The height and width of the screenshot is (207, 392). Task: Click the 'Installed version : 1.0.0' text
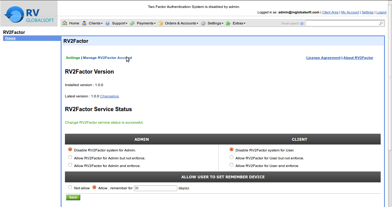pyautogui.click(x=84, y=85)
